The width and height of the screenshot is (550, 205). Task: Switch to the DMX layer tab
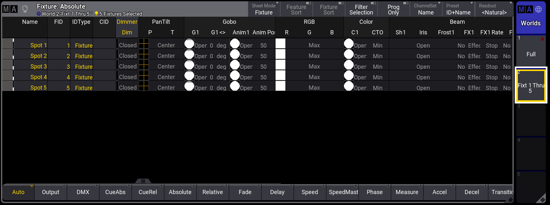(83, 192)
